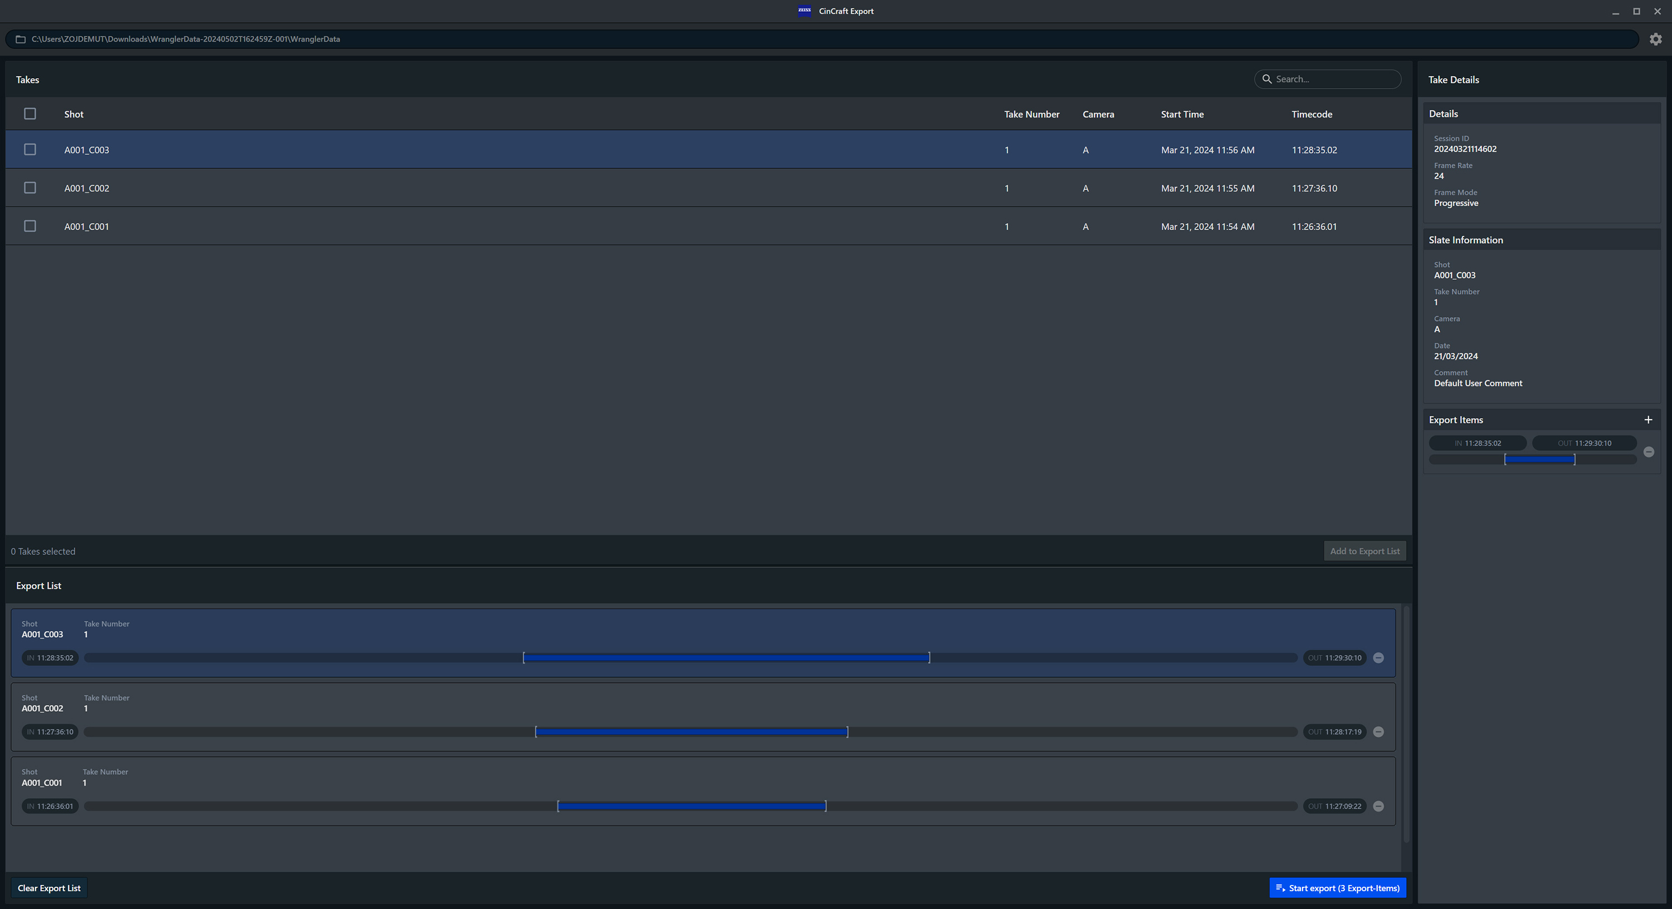Click slate Date value 21/03/2024
The width and height of the screenshot is (1672, 909).
click(1456, 356)
